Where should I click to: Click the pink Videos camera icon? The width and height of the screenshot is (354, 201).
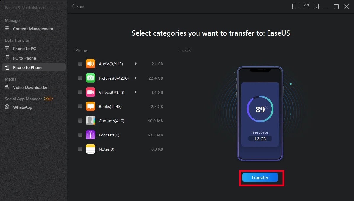[x=91, y=92]
